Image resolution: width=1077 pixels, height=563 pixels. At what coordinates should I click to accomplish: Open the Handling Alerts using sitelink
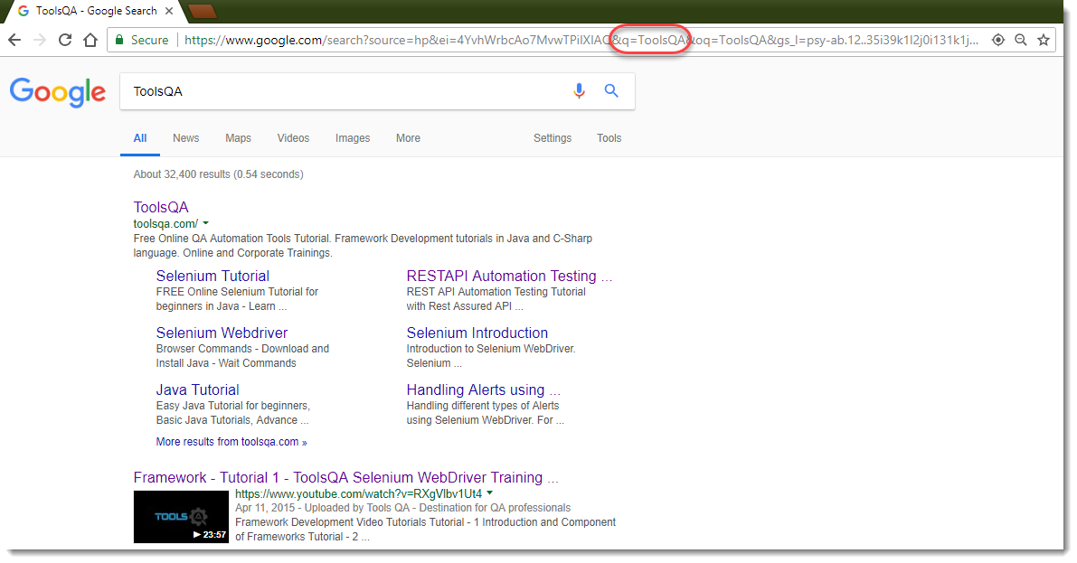coord(483,390)
